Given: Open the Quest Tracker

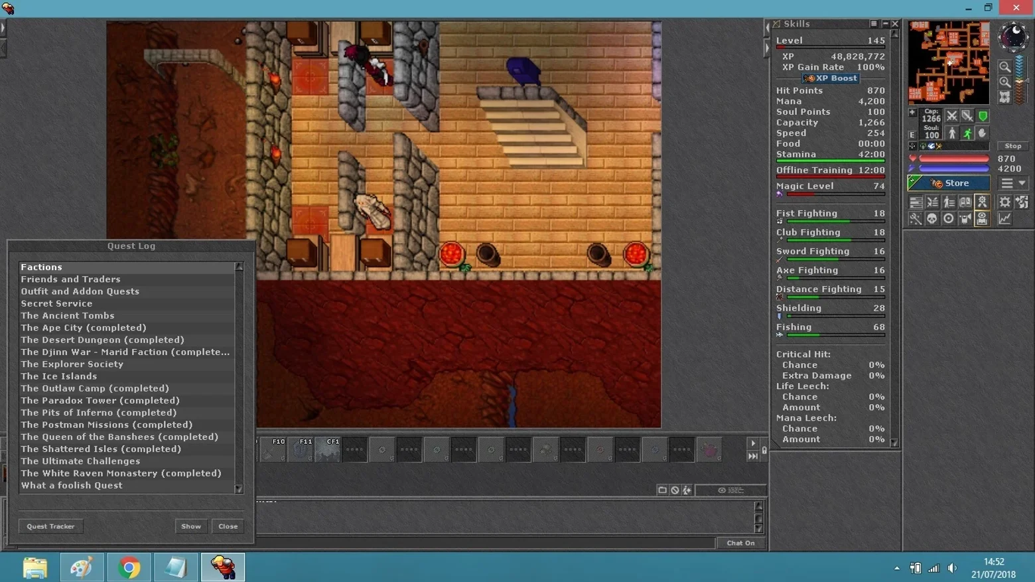Looking at the screenshot, I should [x=51, y=526].
